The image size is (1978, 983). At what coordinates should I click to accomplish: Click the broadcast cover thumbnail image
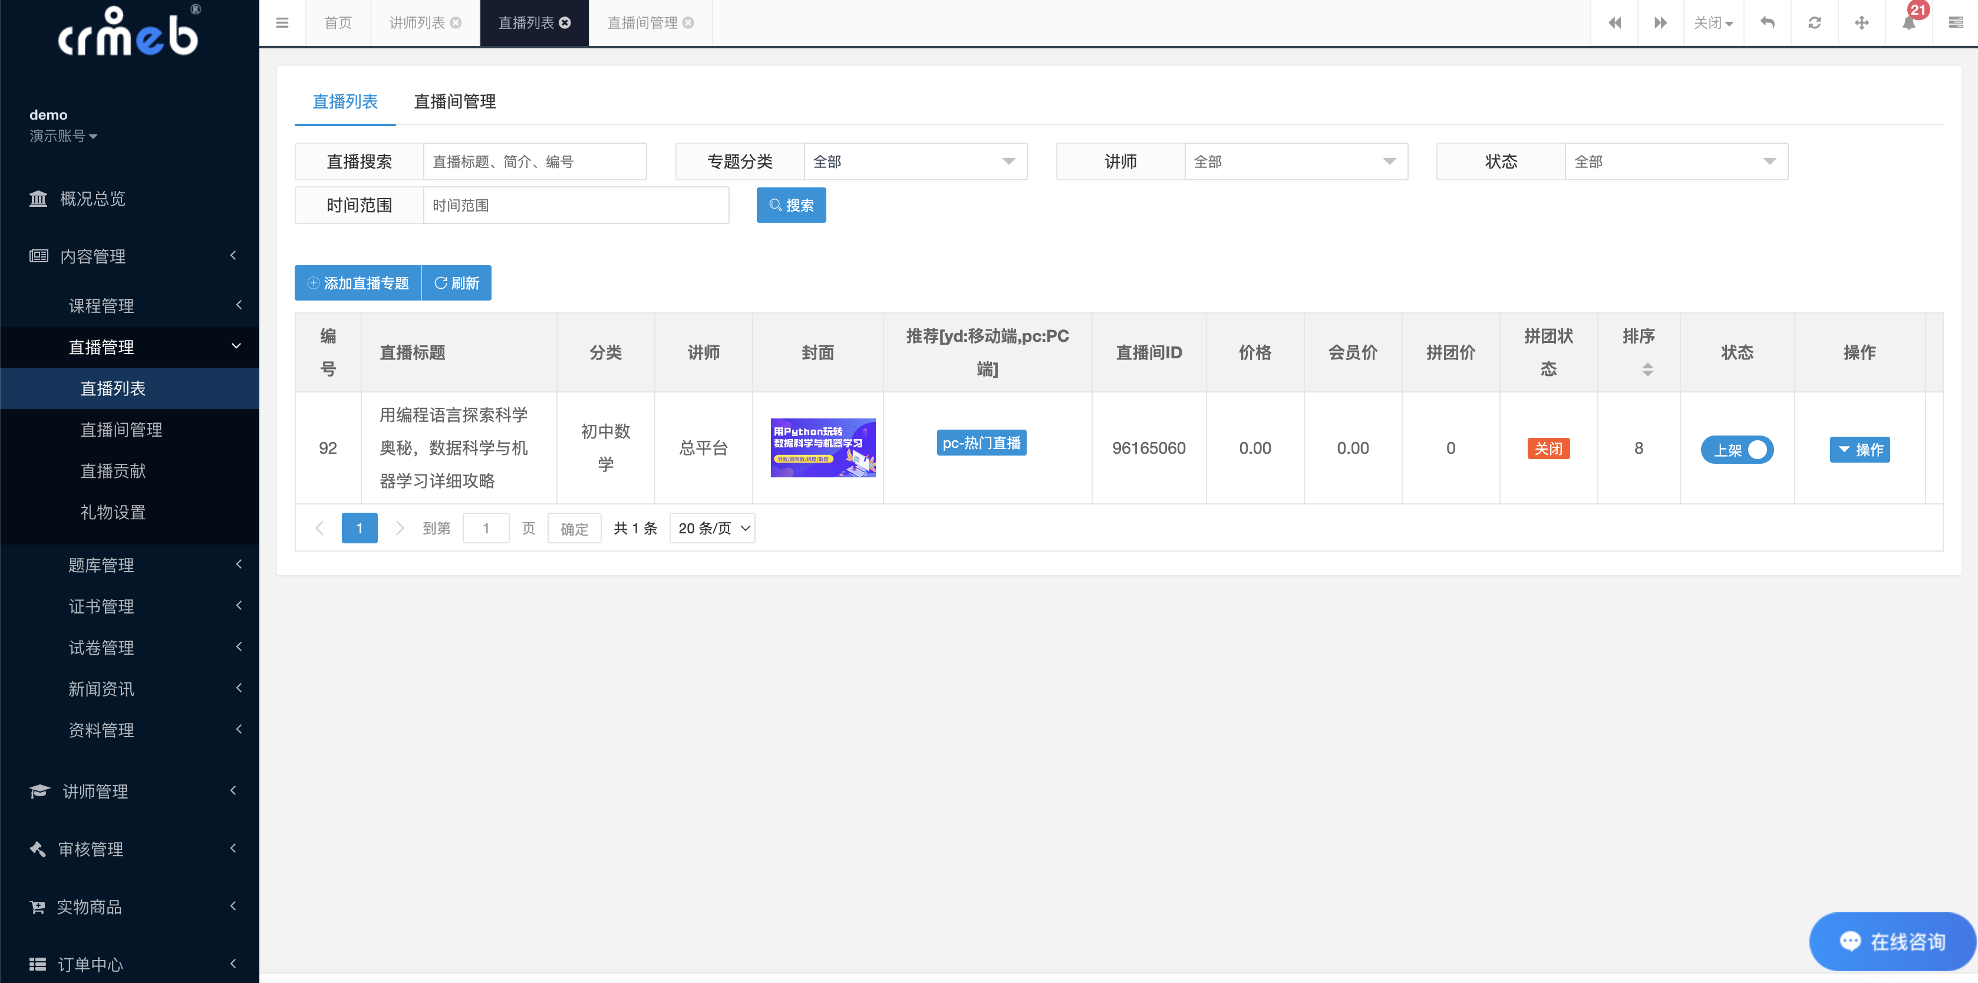click(x=821, y=447)
